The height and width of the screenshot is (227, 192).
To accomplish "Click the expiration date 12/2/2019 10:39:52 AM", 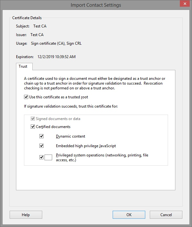I will (x=56, y=57).
